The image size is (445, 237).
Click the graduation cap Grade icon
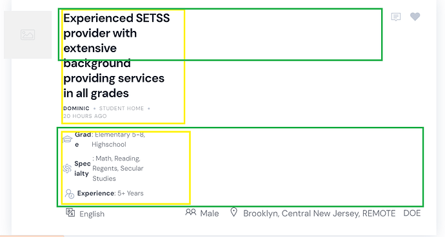67,139
